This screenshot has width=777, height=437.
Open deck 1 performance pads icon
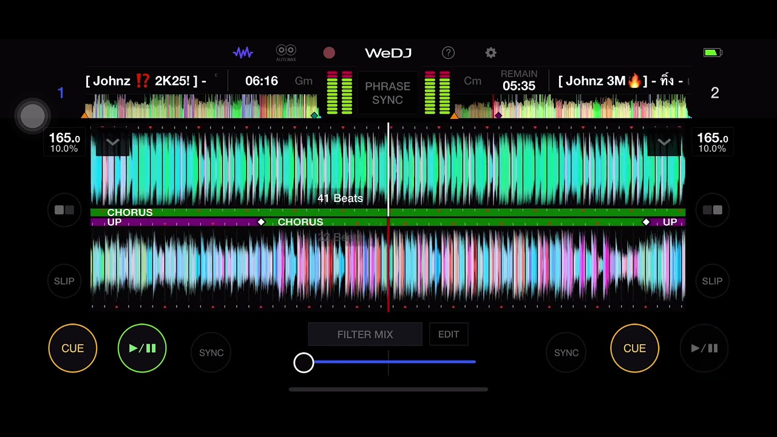(x=64, y=210)
